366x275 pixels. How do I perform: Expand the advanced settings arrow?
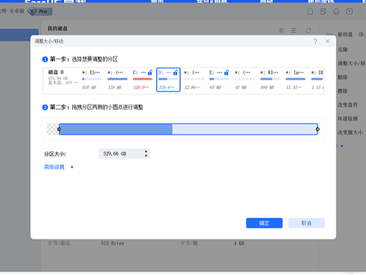tap(72, 167)
